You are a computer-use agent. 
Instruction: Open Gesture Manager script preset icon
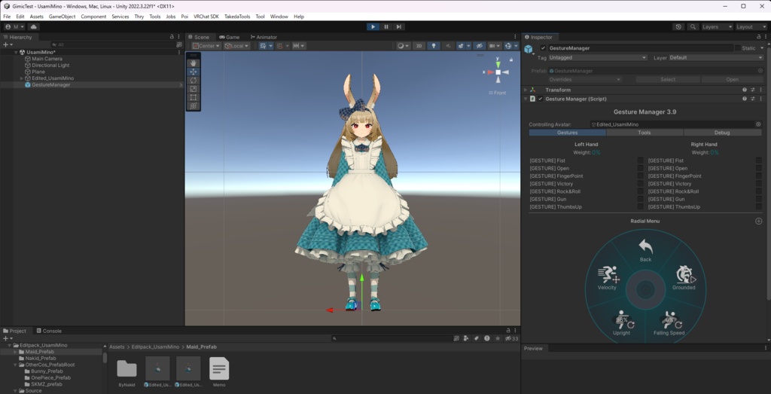(x=753, y=99)
